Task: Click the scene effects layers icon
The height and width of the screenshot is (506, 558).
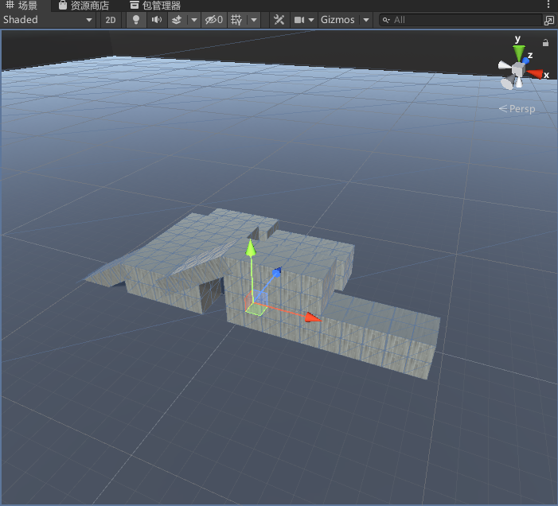Action: click(177, 20)
